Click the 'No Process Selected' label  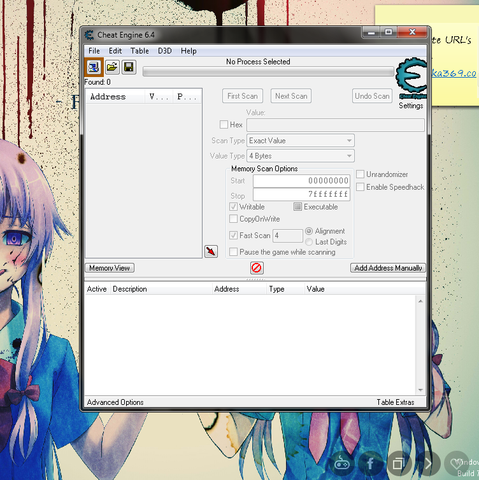tap(258, 62)
